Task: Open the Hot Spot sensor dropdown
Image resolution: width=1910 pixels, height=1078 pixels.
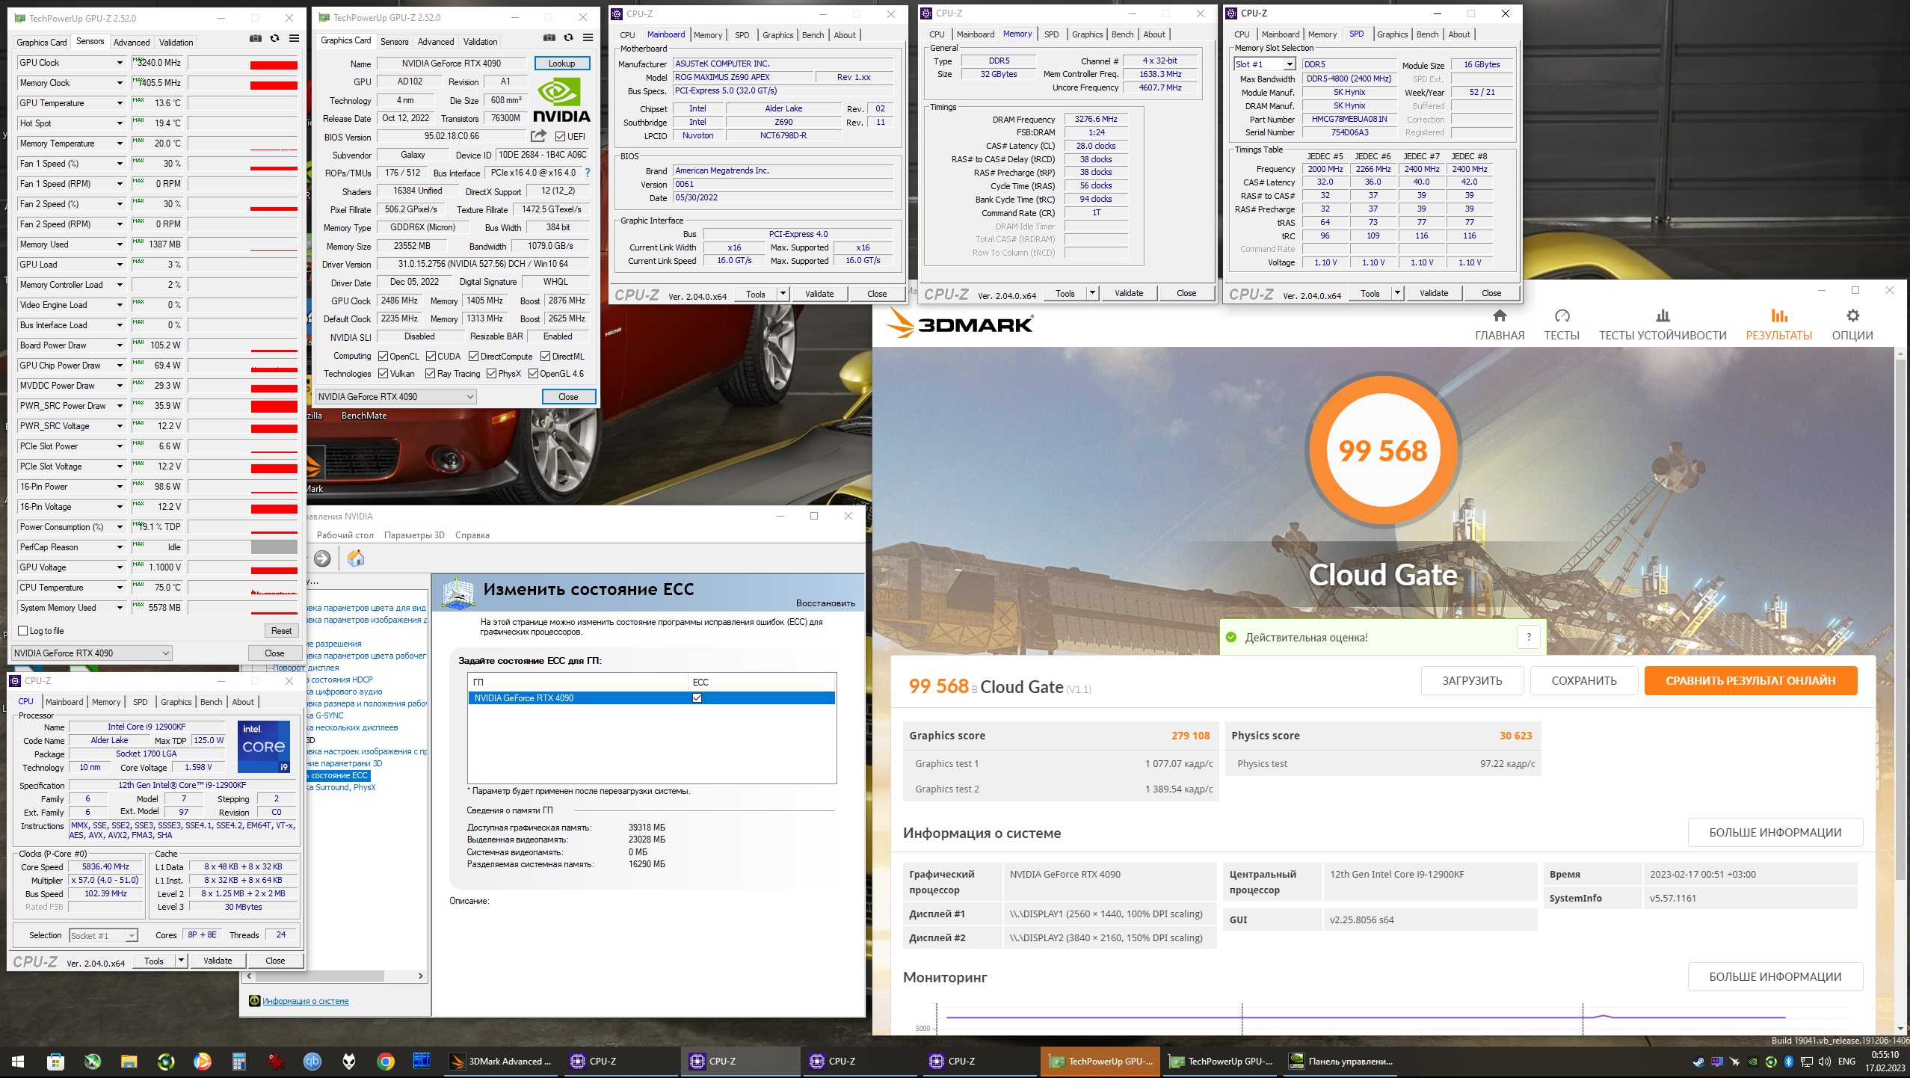Action: [x=120, y=123]
